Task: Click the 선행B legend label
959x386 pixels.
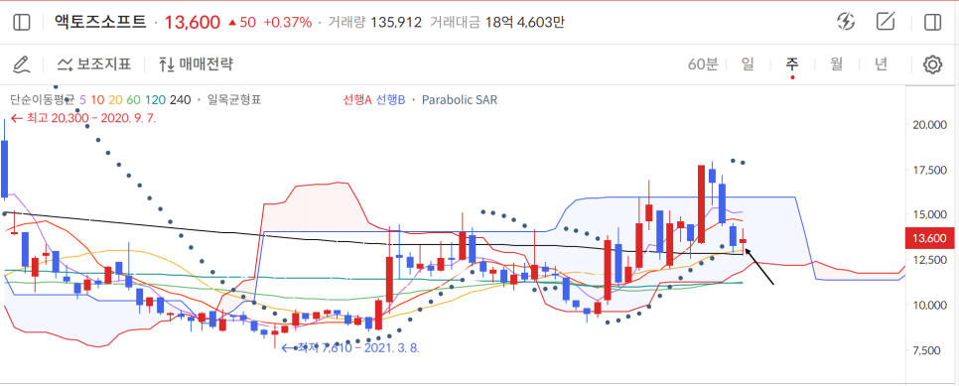Action: pyautogui.click(x=391, y=99)
